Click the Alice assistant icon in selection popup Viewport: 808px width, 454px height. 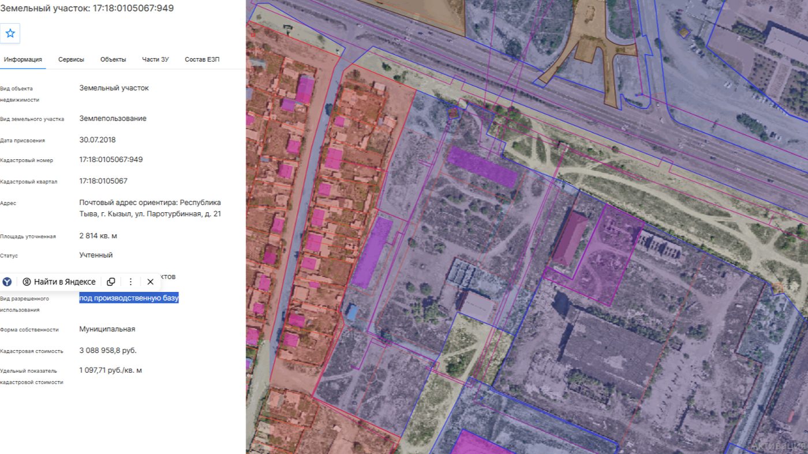pyautogui.click(x=7, y=282)
